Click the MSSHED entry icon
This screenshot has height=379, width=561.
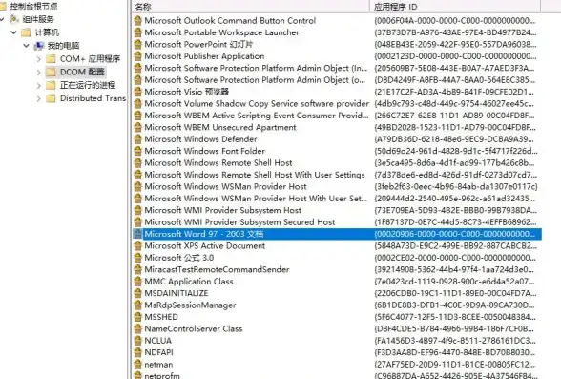pyautogui.click(x=137, y=317)
